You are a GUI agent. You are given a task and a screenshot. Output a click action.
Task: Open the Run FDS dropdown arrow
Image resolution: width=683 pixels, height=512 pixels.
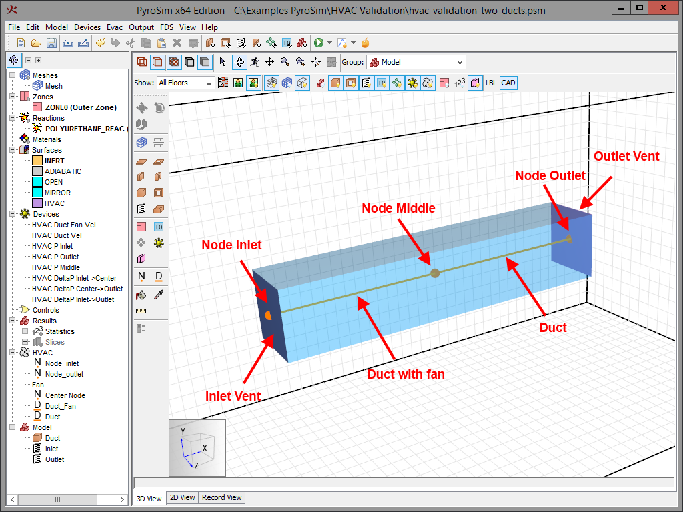click(329, 43)
